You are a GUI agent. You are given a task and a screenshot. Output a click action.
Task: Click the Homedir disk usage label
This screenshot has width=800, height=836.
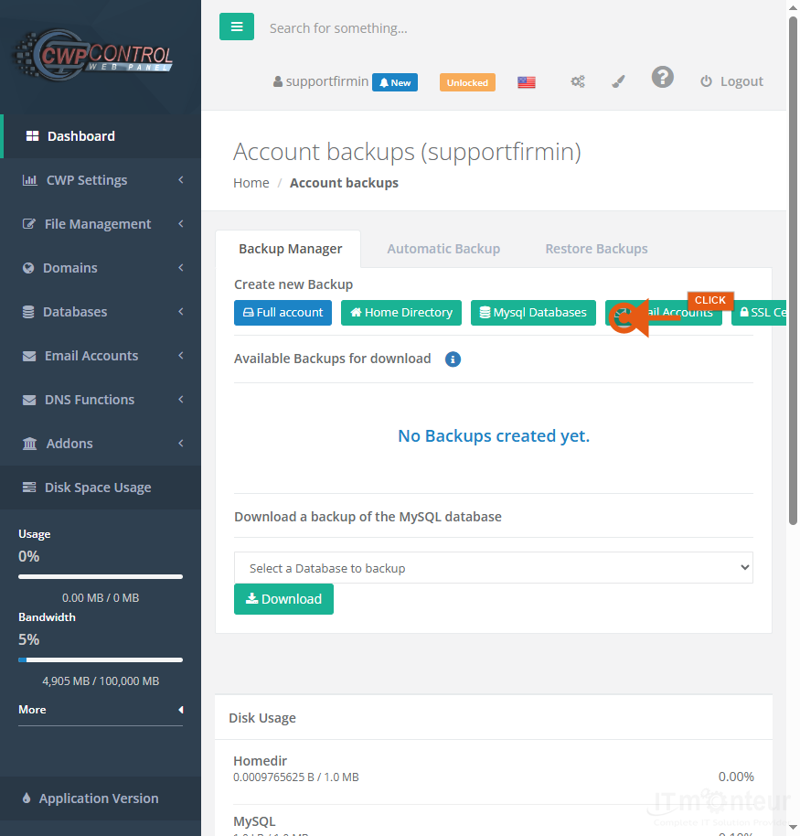(260, 761)
